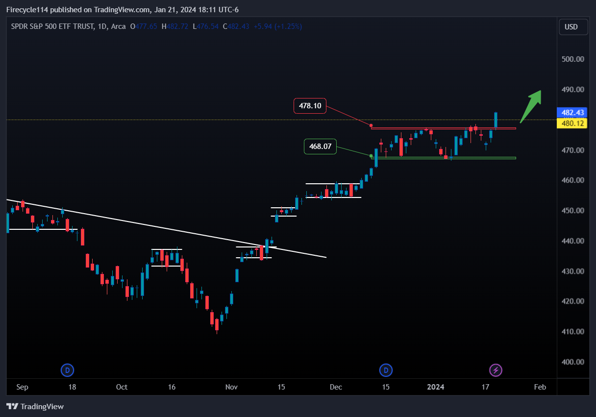Click the yellow 480.12 price tag
The image size is (596, 417).
pyautogui.click(x=572, y=123)
